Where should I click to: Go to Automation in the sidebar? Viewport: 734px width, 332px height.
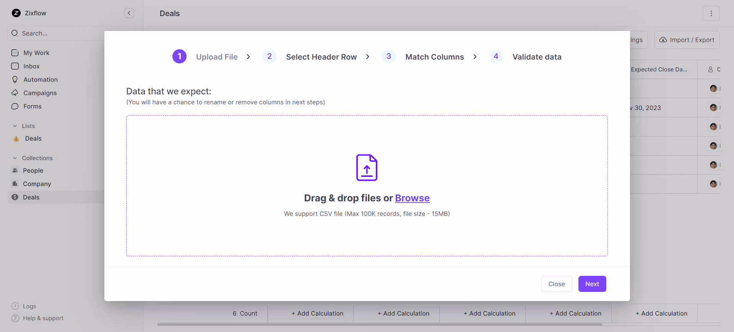[41, 79]
